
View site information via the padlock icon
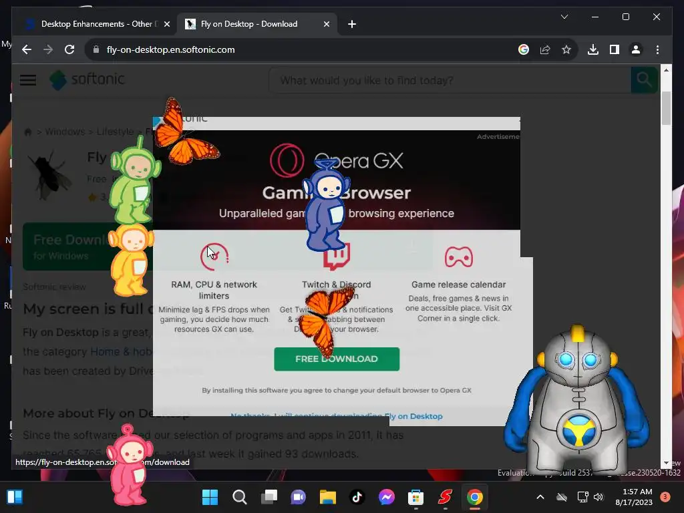(96, 49)
